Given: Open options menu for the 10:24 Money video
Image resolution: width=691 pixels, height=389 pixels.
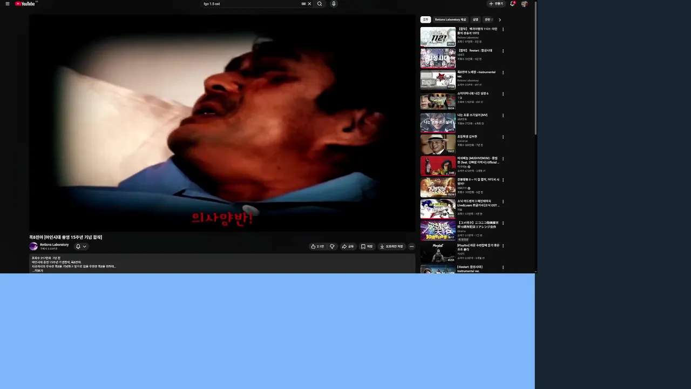Looking at the screenshot, I should point(503,94).
